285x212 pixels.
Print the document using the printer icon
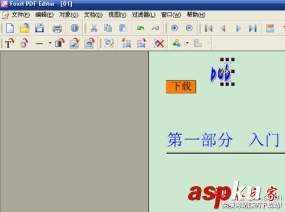(57, 28)
